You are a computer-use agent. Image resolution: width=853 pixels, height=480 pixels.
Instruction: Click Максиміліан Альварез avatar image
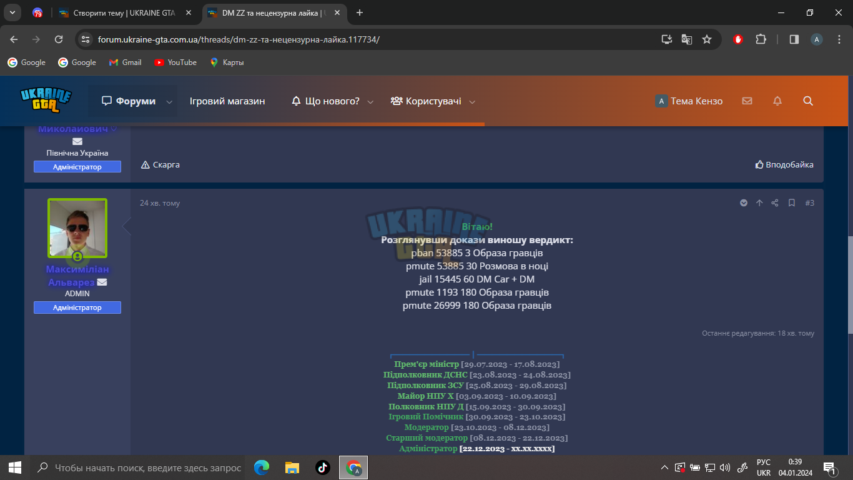pyautogui.click(x=77, y=228)
